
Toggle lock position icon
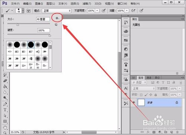(151, 95)
